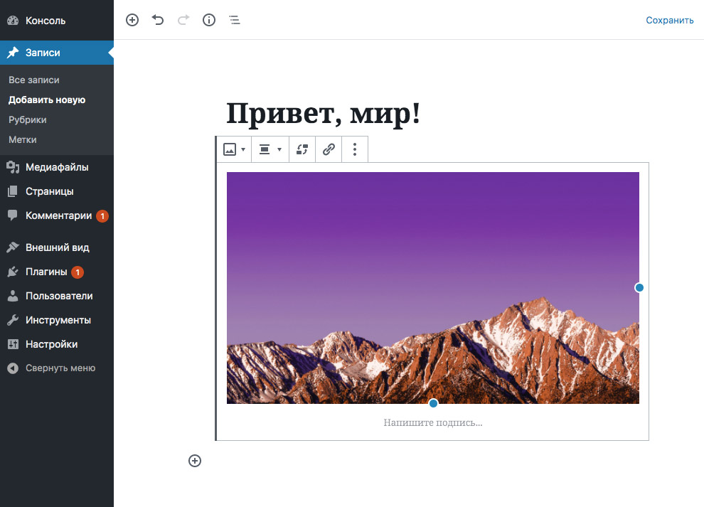This screenshot has height=507, width=704.
Task: Click the add block icon below the image
Action: coord(195,461)
